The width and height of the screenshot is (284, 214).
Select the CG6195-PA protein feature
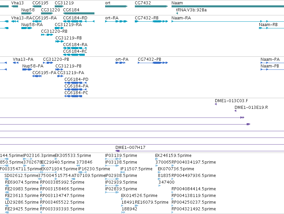click(37, 76)
